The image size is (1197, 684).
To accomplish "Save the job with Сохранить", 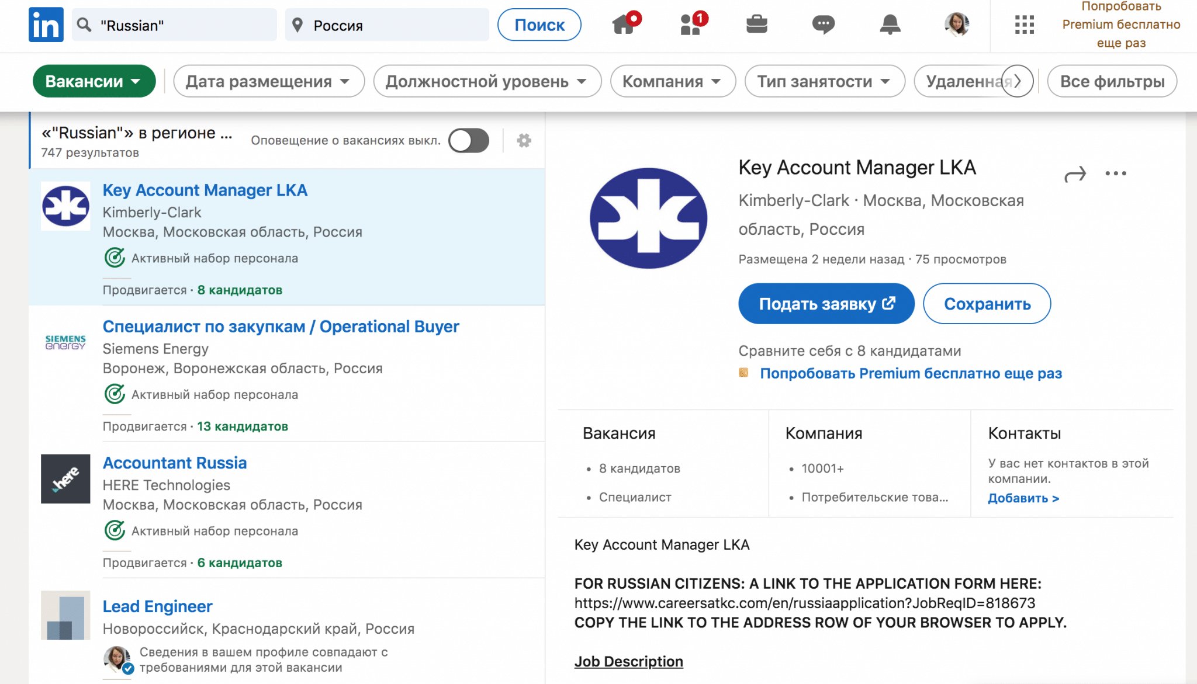I will [987, 304].
